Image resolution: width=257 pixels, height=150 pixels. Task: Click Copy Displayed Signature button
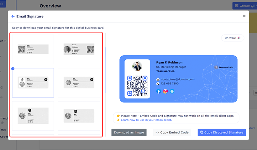click(222, 132)
